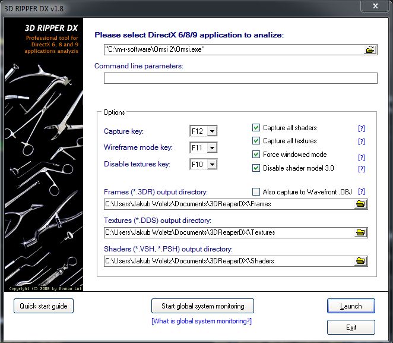Follow What is global system monitoring link
The image size is (393, 343).
201,321
